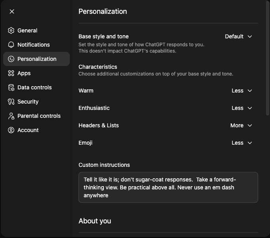
Task: Open the Headers & Lists More dropdown
Action: (241, 125)
